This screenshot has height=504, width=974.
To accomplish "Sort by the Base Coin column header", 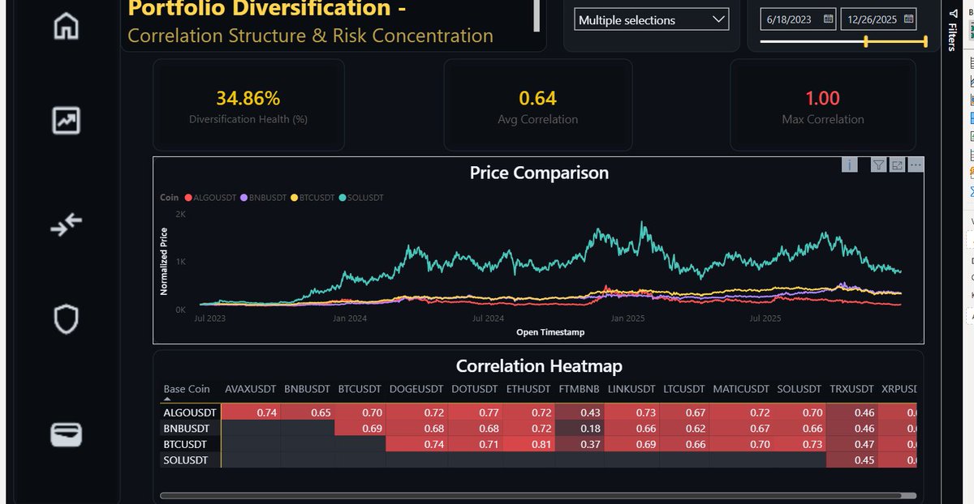I will 187,389.
